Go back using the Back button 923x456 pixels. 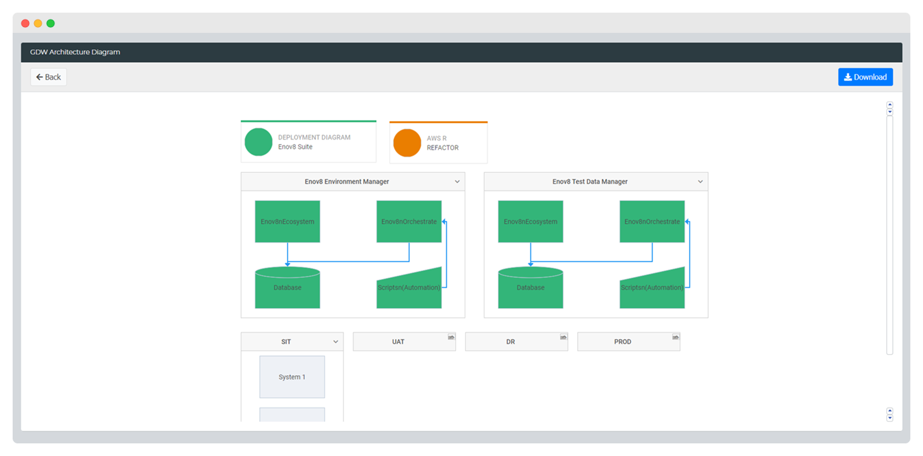coord(49,77)
